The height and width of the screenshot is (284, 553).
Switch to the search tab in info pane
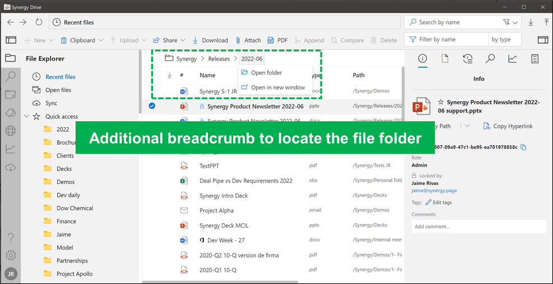(x=490, y=59)
